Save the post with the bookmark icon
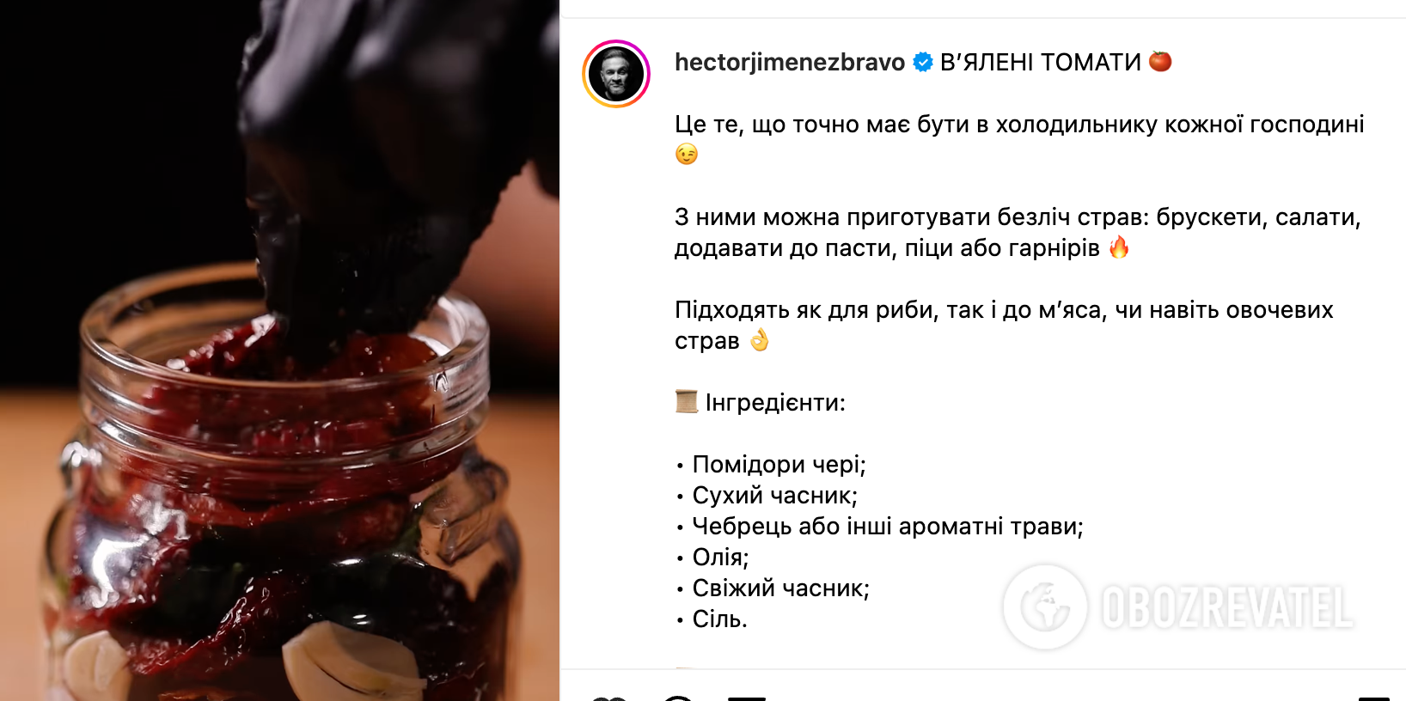This screenshot has height=701, width=1406. tap(1373, 698)
